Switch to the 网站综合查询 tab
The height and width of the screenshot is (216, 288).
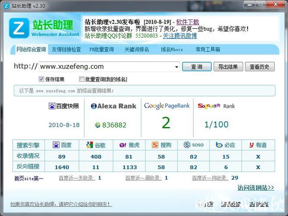tap(31, 49)
